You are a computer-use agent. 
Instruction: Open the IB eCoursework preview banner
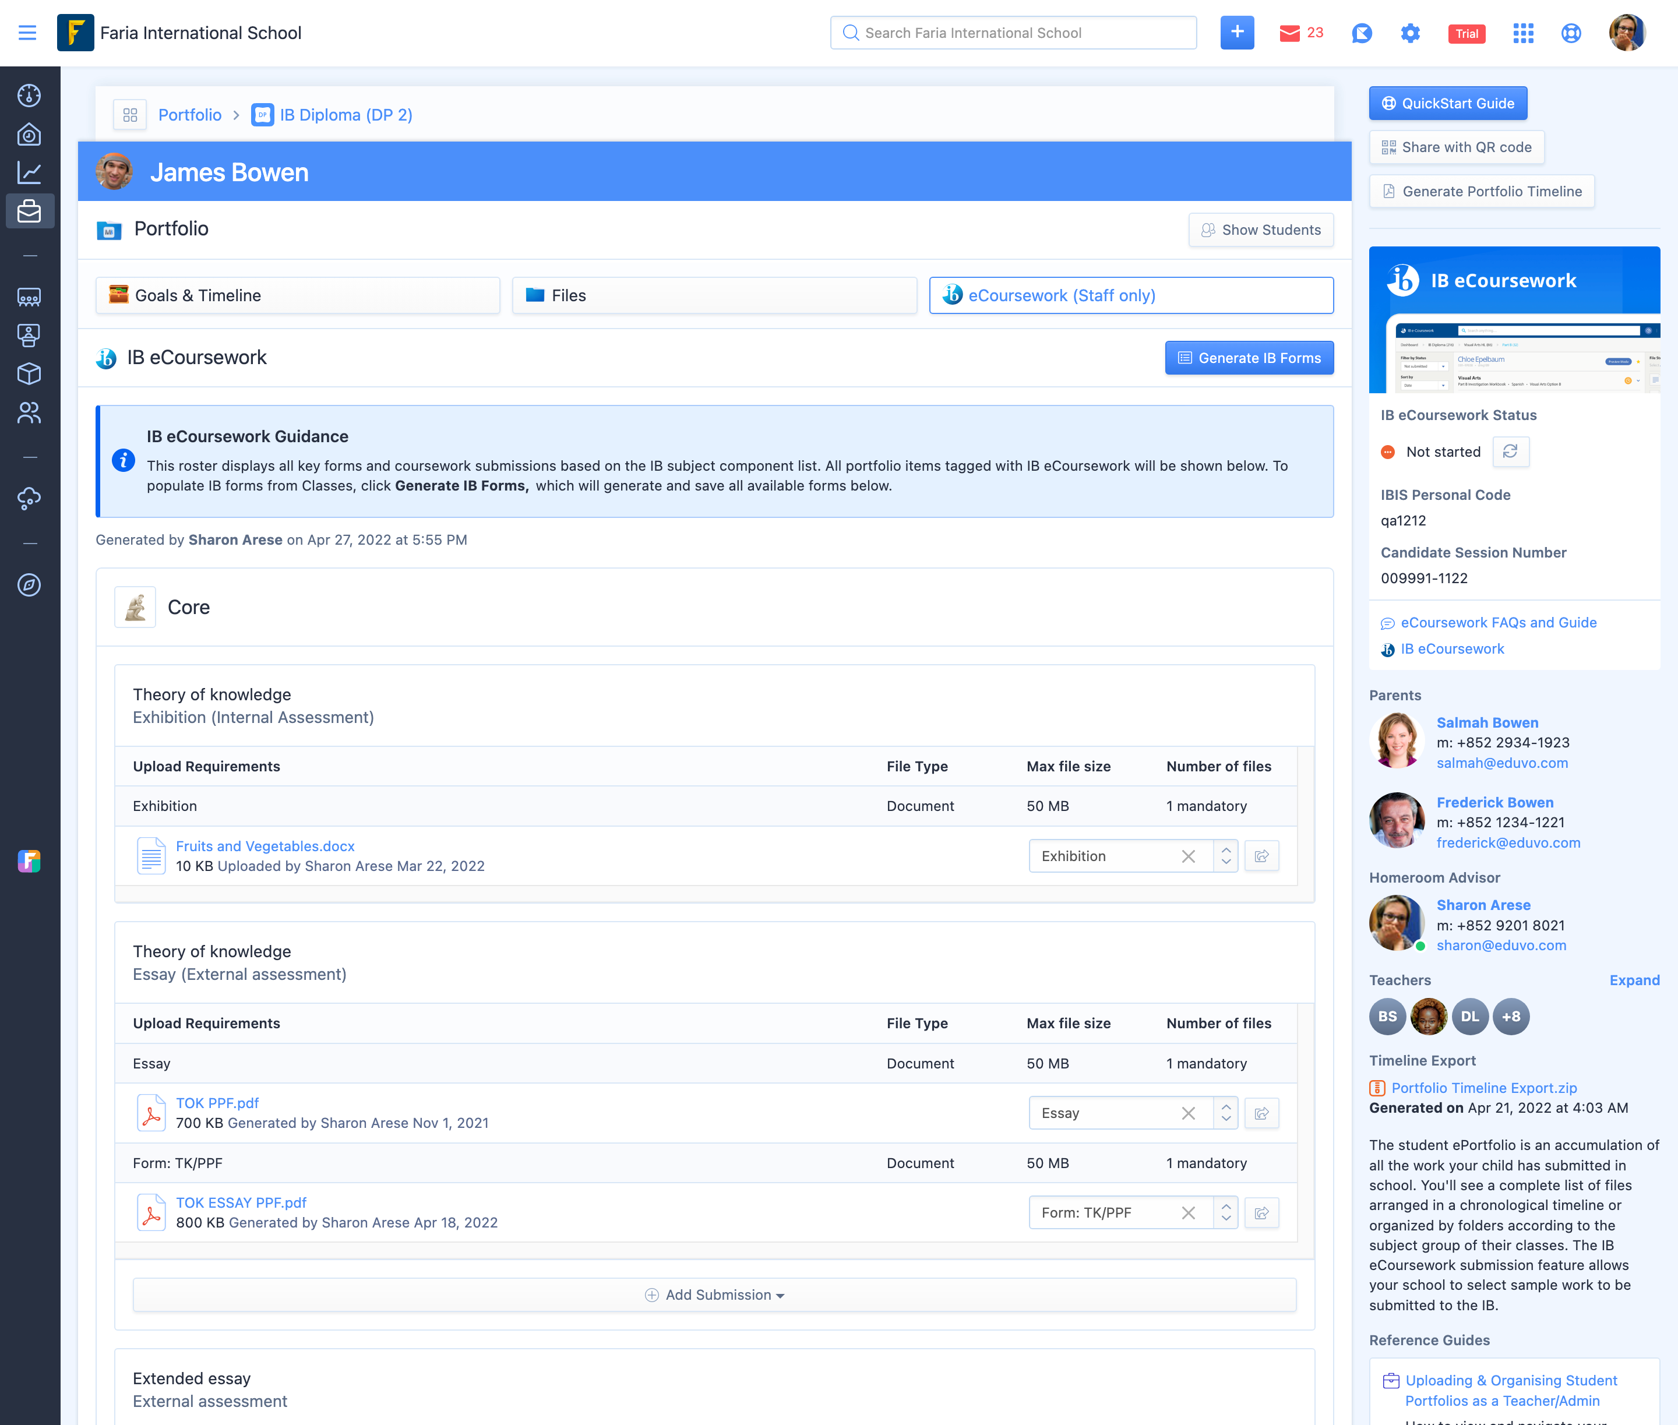tap(1514, 320)
